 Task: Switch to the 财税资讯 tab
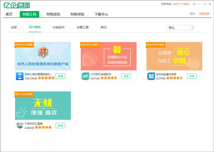(53, 14)
